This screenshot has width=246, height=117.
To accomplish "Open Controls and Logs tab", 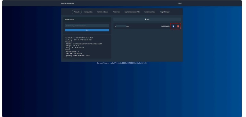I will pyautogui.click(x=102, y=12).
